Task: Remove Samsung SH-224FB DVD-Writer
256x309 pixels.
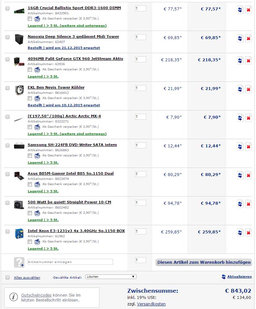Action: coord(249,146)
